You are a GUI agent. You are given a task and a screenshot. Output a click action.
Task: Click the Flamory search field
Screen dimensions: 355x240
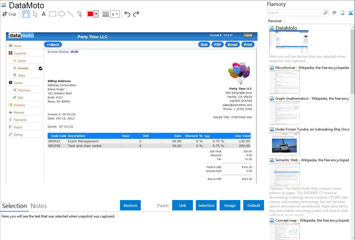point(295,13)
